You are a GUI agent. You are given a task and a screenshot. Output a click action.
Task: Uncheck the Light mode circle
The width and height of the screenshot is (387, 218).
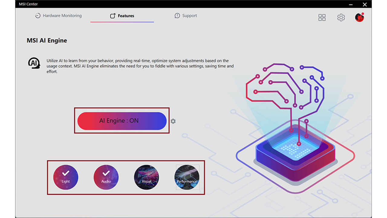click(66, 177)
